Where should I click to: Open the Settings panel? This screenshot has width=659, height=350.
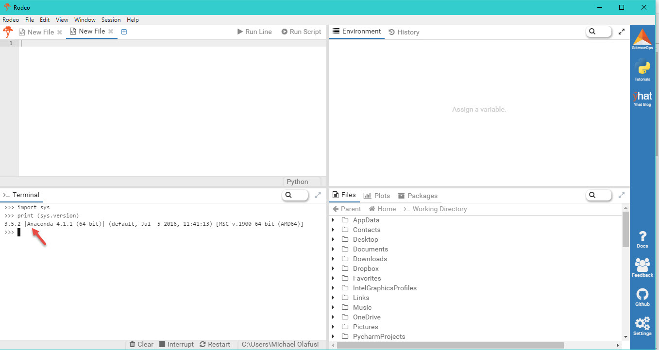tap(642, 326)
